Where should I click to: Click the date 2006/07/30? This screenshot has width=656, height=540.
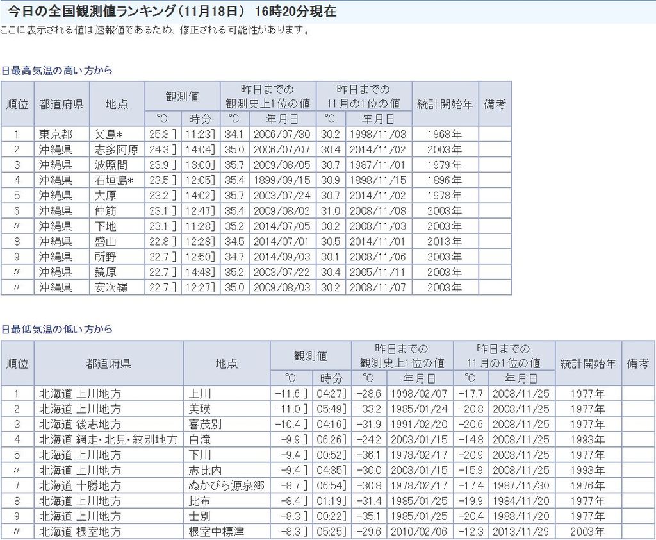click(282, 134)
